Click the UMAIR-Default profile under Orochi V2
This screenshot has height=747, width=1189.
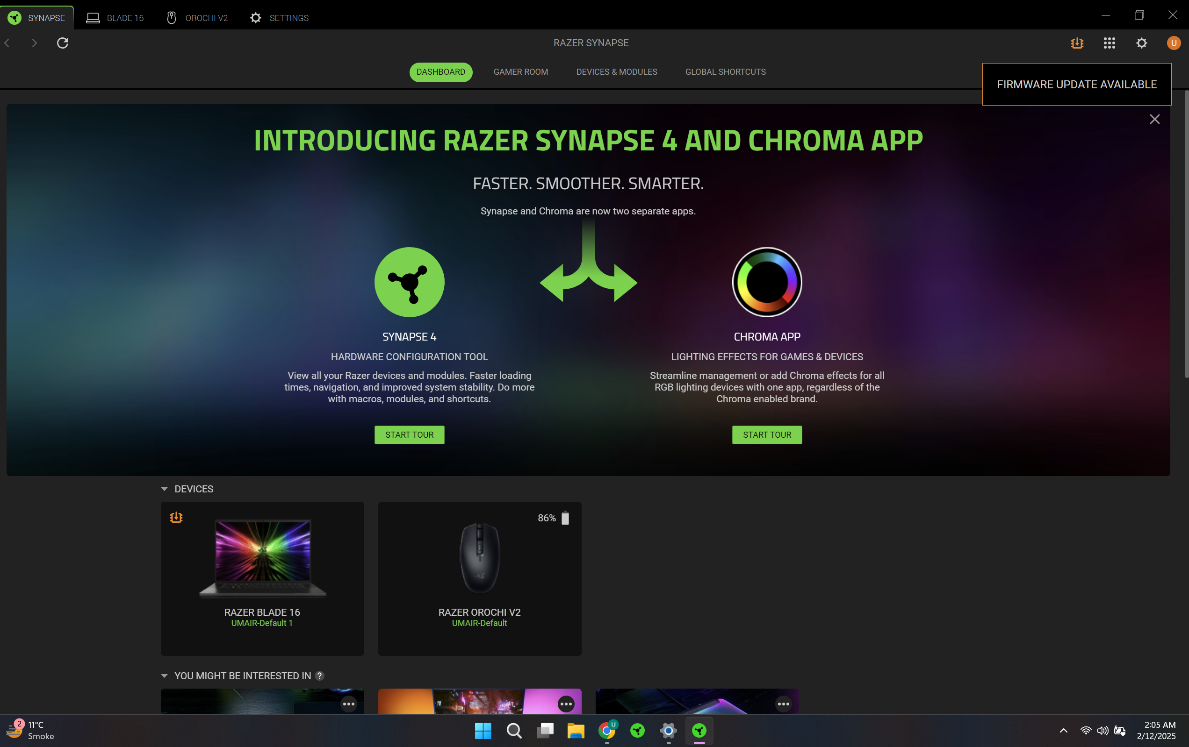click(479, 623)
